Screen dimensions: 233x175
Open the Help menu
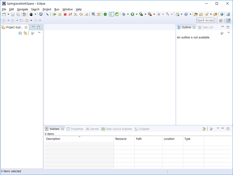tap(79, 9)
